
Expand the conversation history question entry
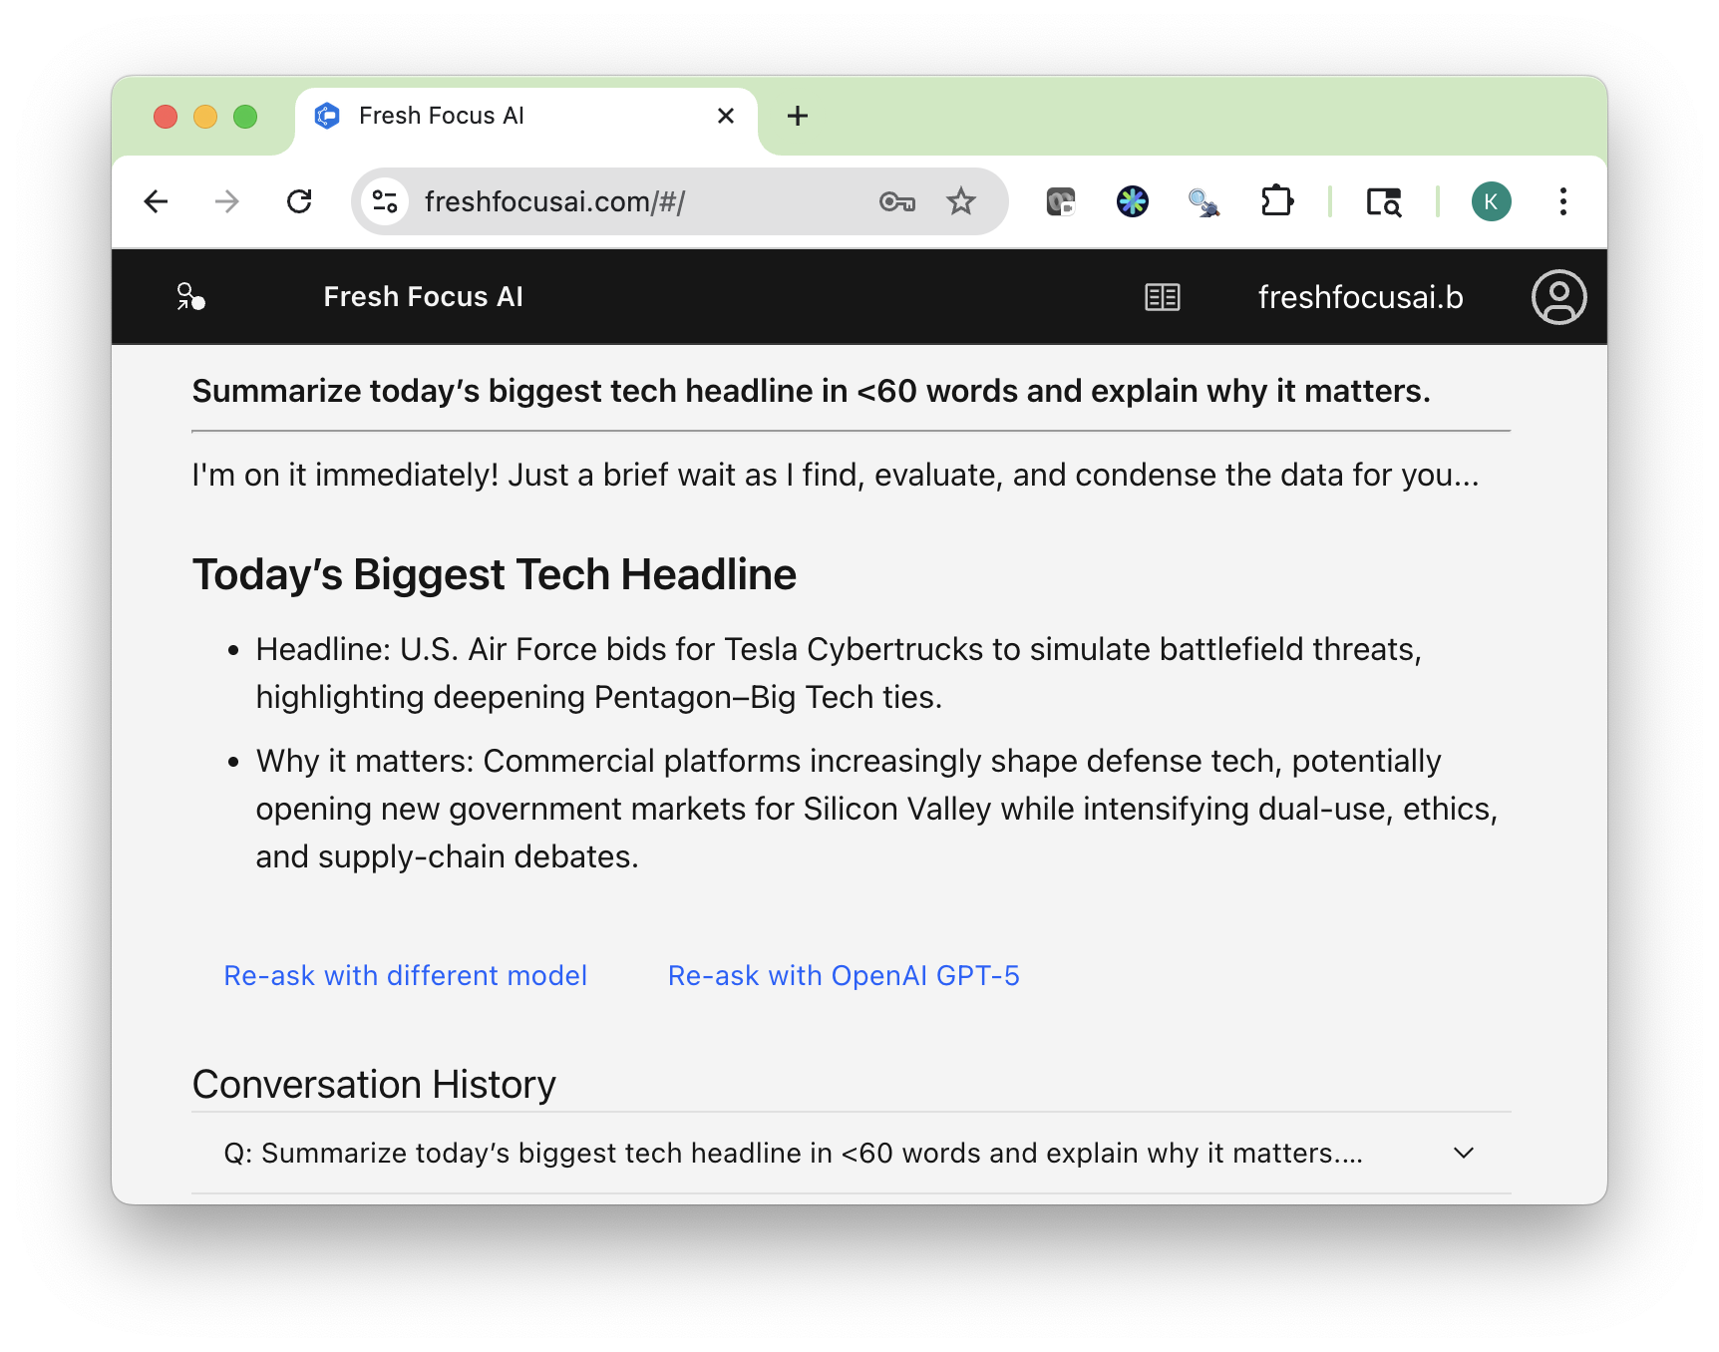[x=1463, y=1154]
